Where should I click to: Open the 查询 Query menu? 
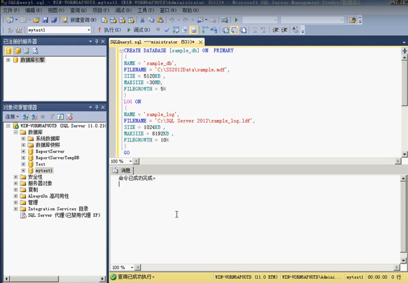(78, 10)
